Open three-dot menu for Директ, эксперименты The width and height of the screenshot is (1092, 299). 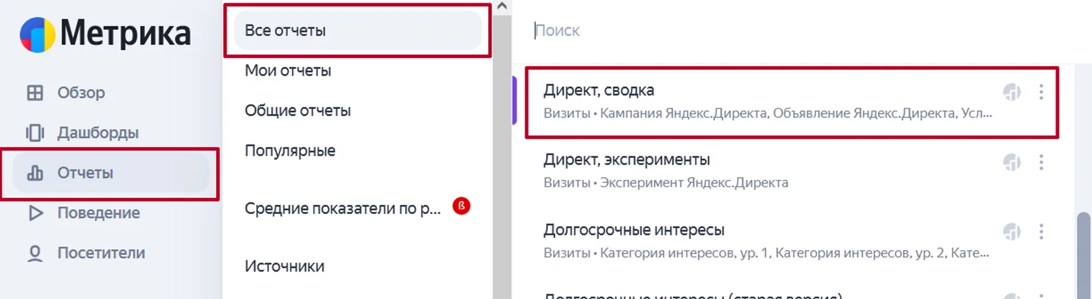1041,162
